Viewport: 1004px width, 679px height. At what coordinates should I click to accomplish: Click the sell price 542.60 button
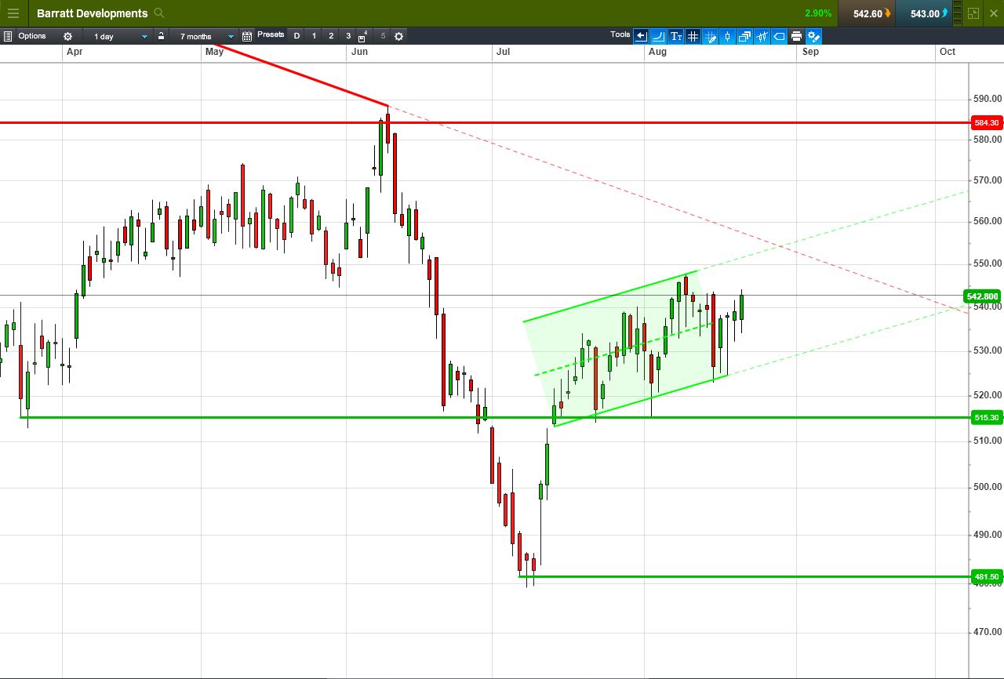tap(867, 13)
